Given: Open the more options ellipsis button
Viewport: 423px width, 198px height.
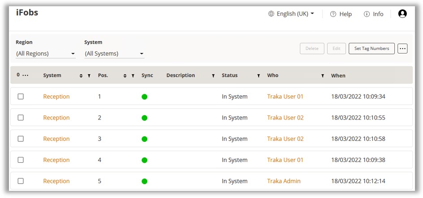Looking at the screenshot, I should [402, 49].
